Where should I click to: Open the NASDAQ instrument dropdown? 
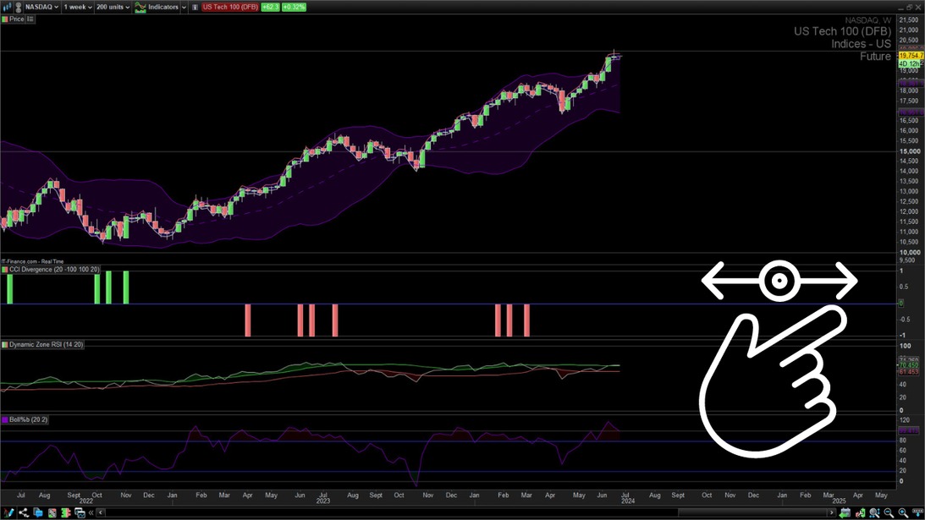[41, 7]
